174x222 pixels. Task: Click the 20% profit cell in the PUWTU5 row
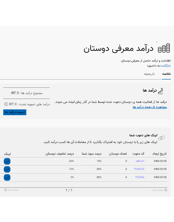[99, 169]
